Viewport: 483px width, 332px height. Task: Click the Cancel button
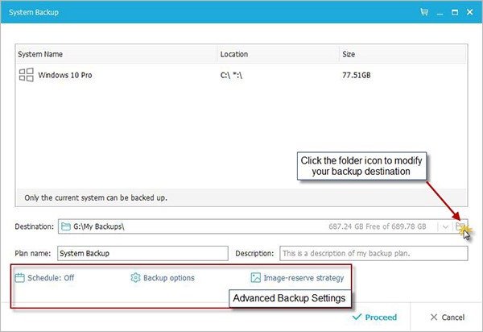[448, 317]
